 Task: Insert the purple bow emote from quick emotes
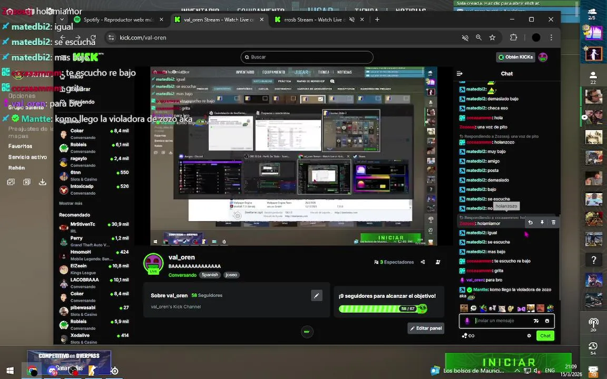point(521,308)
